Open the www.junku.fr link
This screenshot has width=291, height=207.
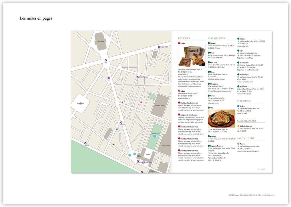coord(242,113)
